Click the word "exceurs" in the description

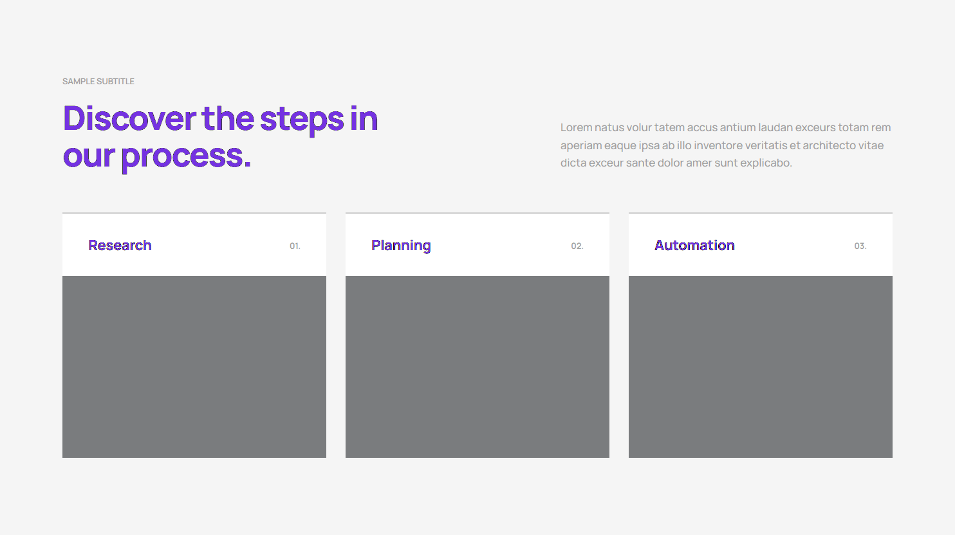pos(815,128)
